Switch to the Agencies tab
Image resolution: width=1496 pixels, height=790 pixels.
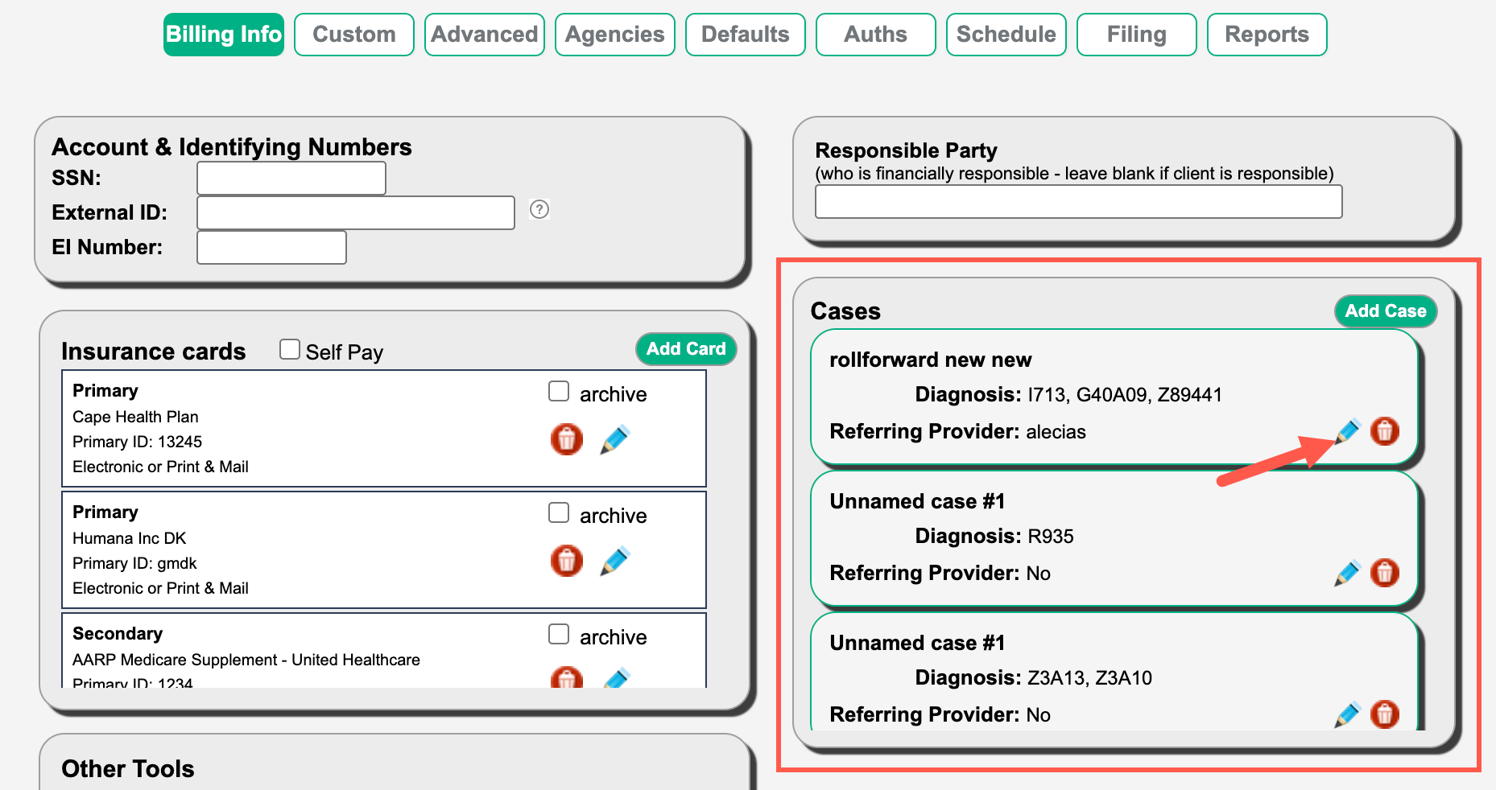615,35
